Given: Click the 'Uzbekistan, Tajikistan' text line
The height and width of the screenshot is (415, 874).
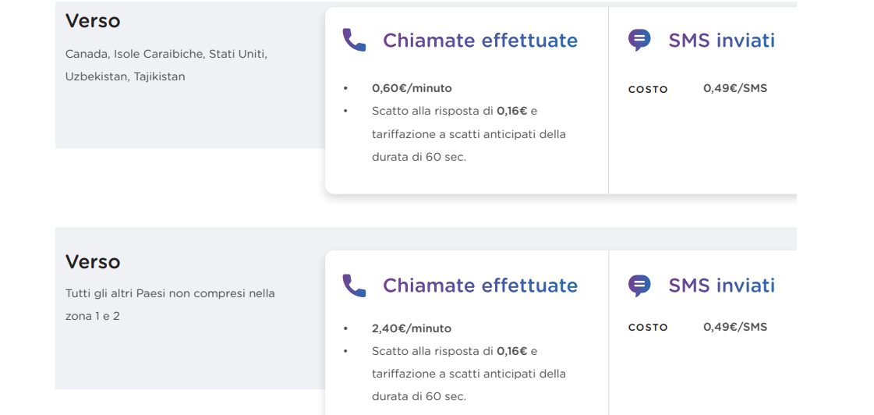Looking at the screenshot, I should tap(125, 76).
